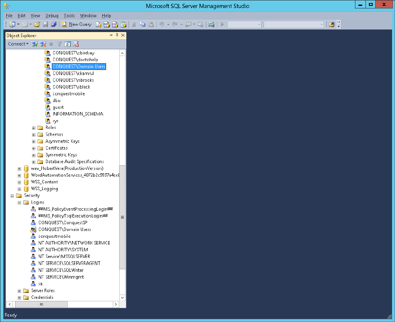
Task: Open the Connect dropdown in Object Explorer
Action: click(18, 44)
